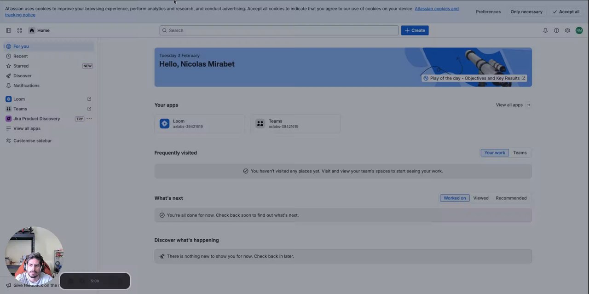Open the Teams app card text

click(283, 124)
